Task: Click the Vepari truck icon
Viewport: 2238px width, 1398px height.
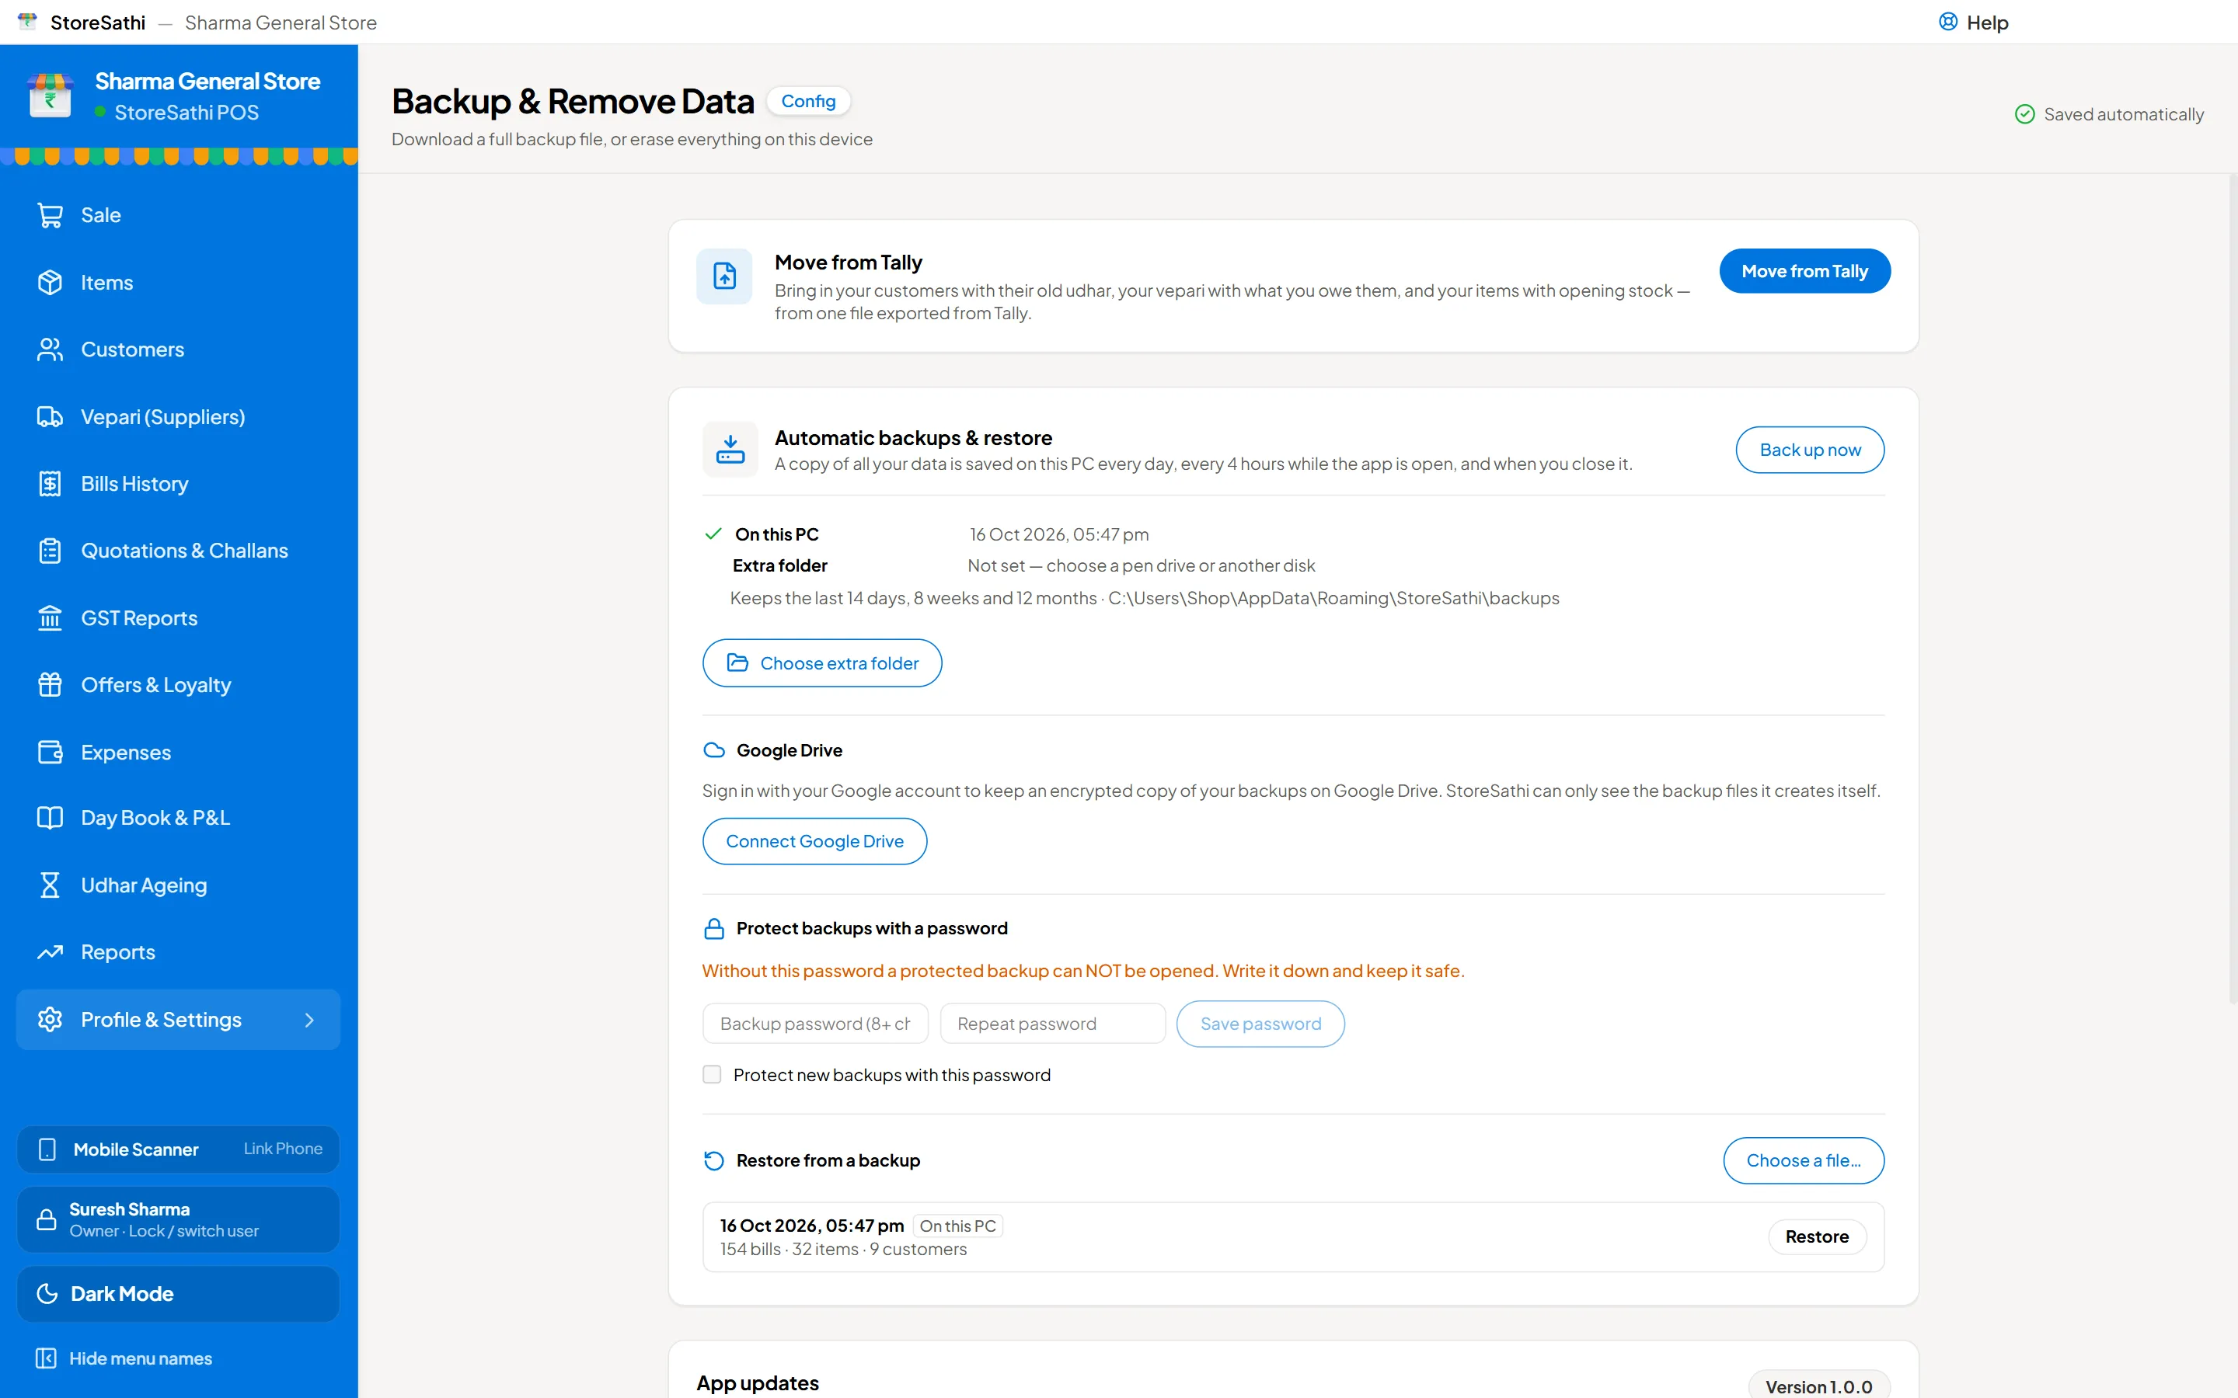Action: 50,417
